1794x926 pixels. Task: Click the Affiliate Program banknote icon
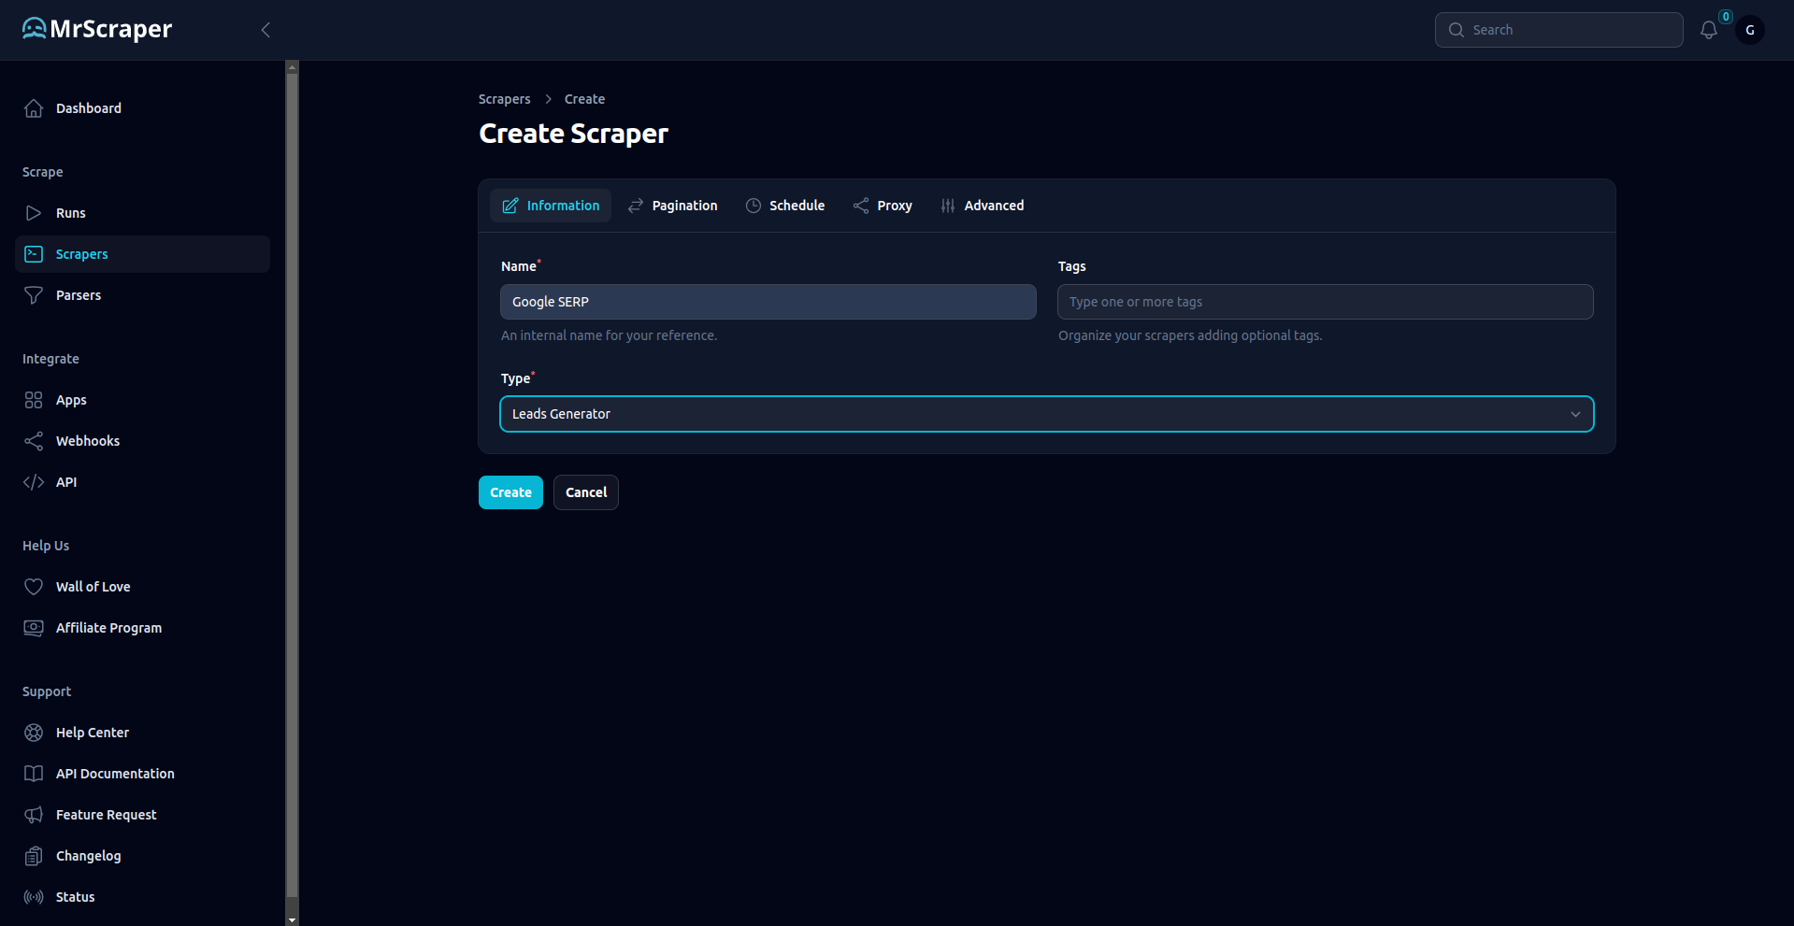click(34, 628)
